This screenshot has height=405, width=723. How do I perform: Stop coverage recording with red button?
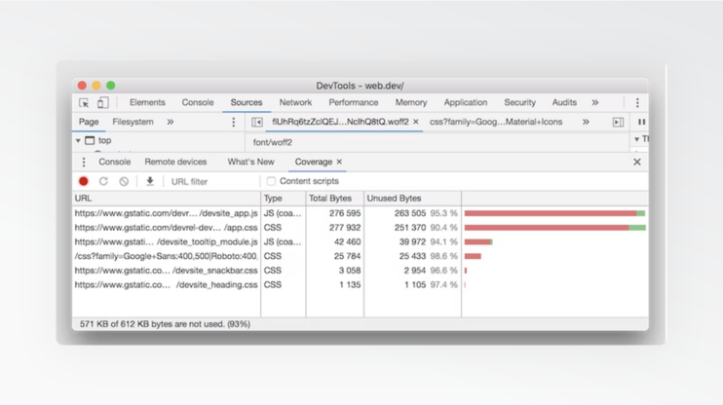click(x=84, y=181)
